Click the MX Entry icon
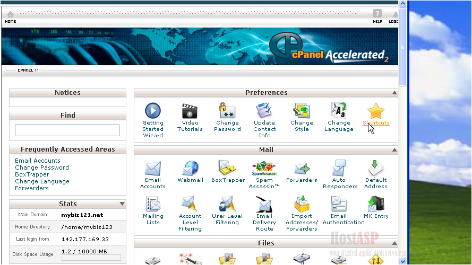Viewport: 472px width, 265px height. point(376,204)
